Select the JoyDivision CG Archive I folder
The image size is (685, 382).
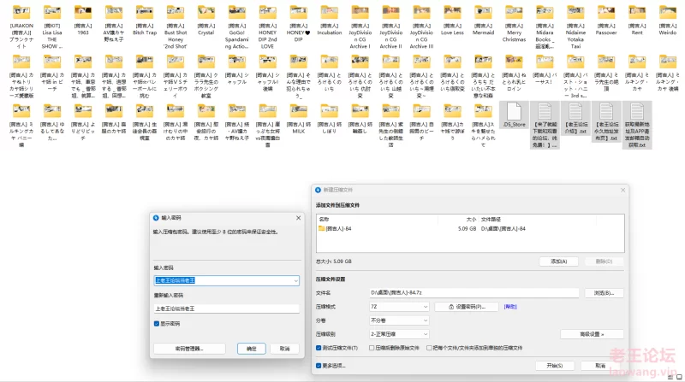[360, 27]
